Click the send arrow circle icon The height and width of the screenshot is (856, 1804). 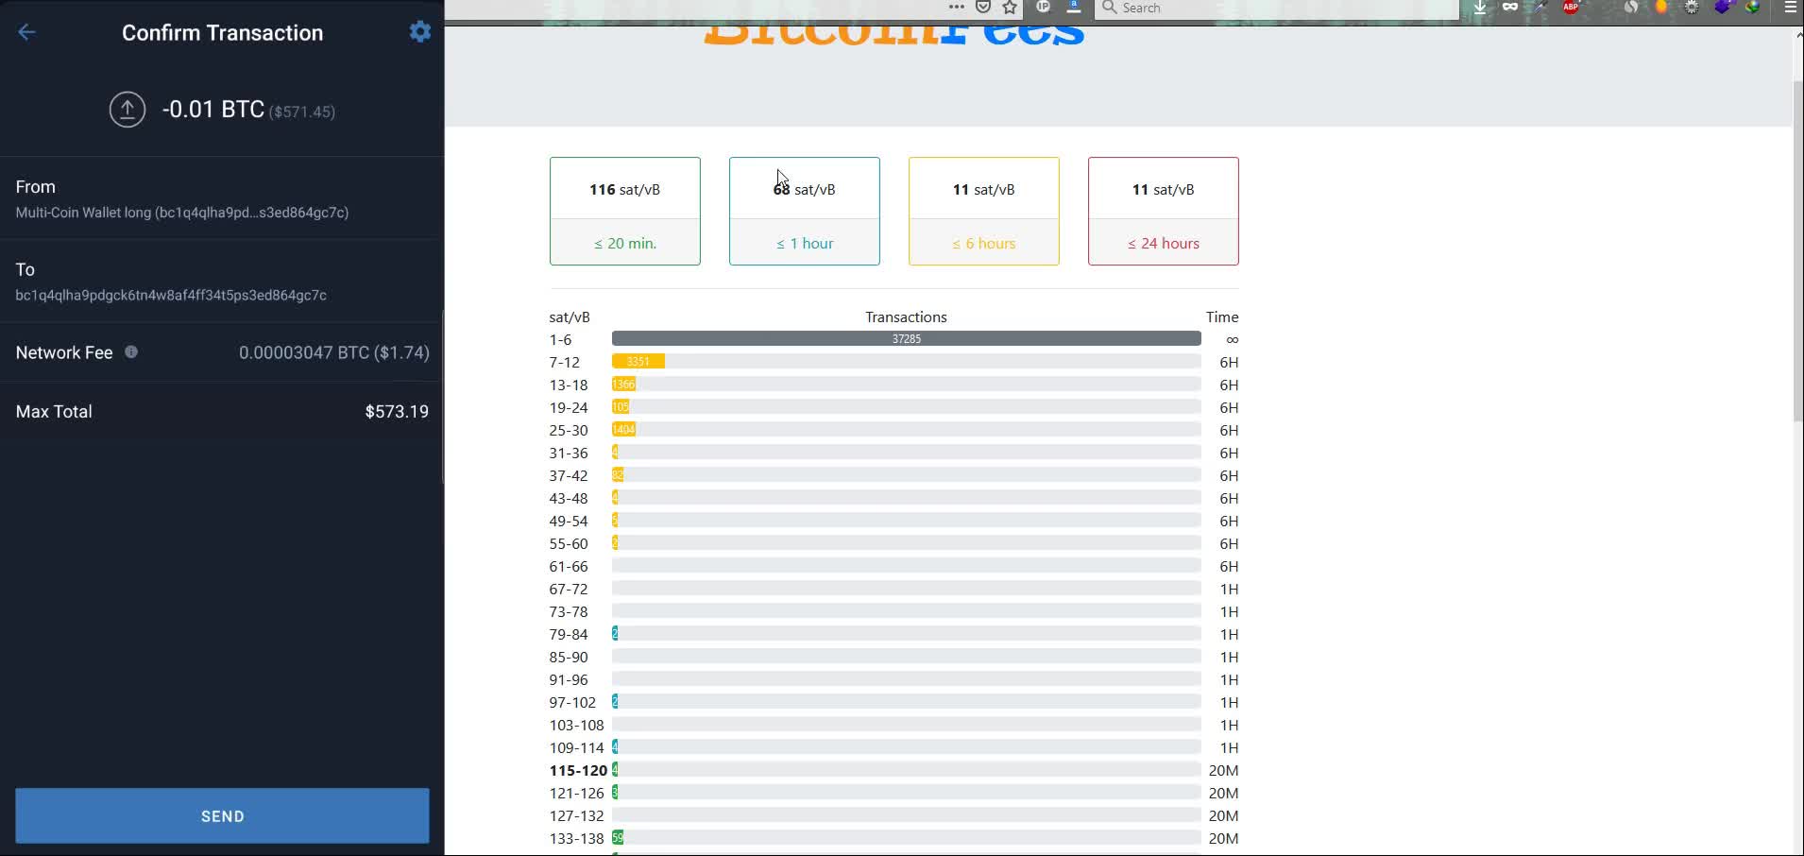coord(128,110)
